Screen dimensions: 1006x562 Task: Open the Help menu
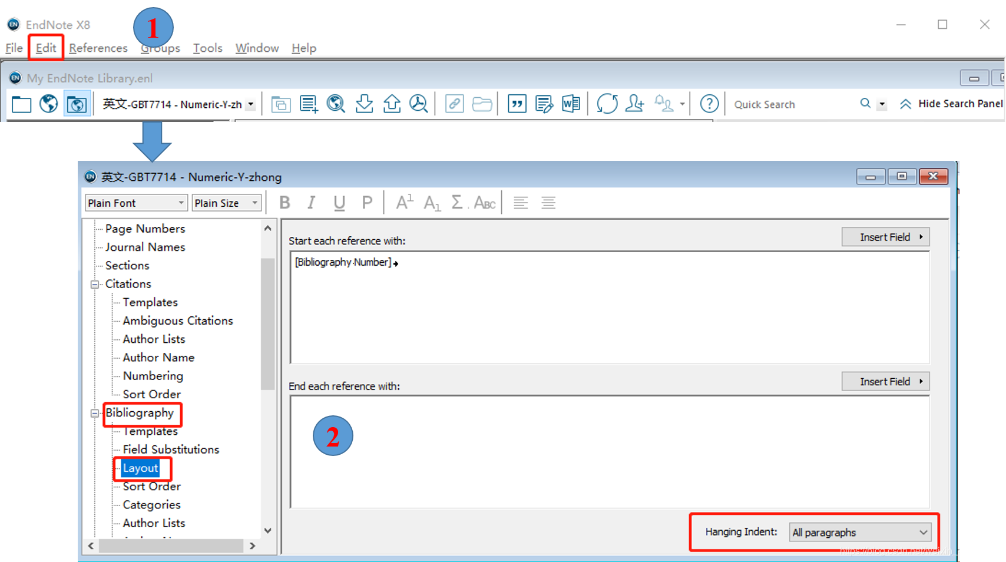304,48
